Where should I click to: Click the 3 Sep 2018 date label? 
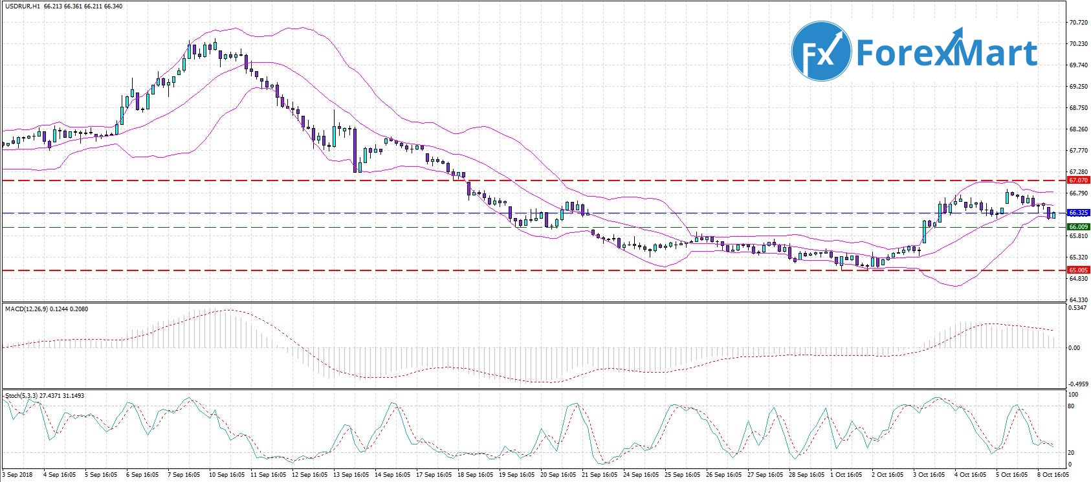(17, 476)
